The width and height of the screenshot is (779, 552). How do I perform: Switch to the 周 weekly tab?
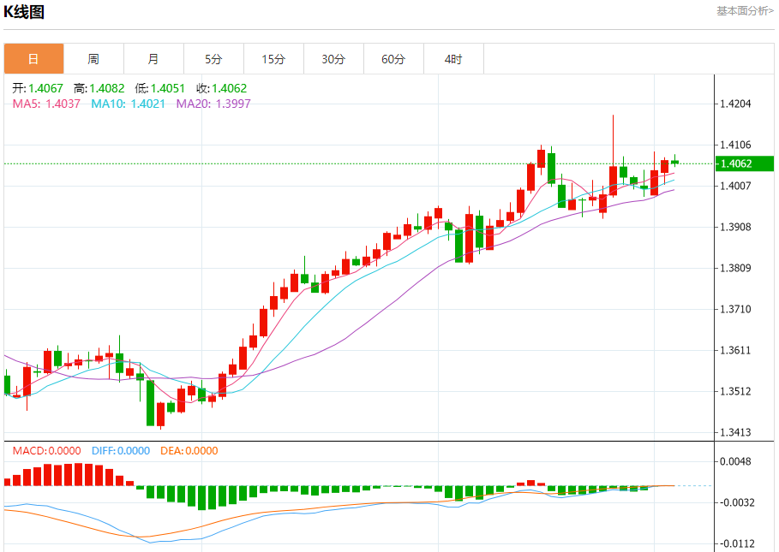point(94,59)
